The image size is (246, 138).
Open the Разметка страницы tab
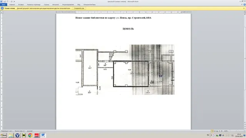tap(33, 5)
